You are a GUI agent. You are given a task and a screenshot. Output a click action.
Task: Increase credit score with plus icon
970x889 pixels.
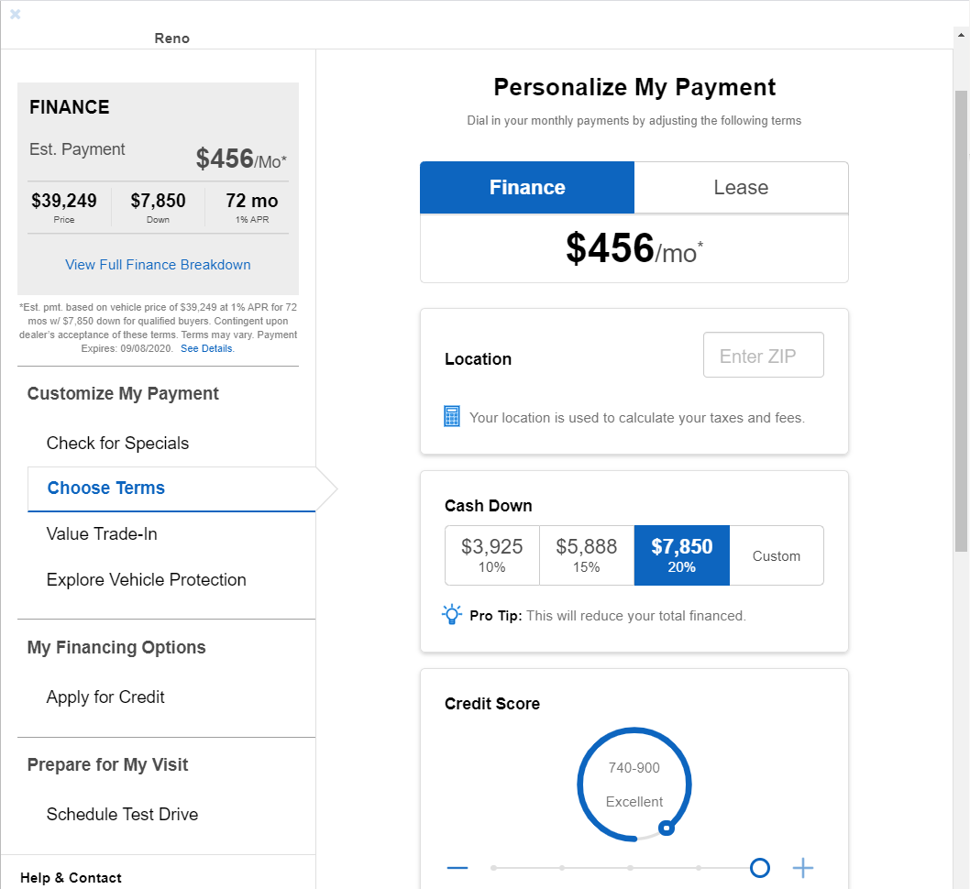coord(803,868)
